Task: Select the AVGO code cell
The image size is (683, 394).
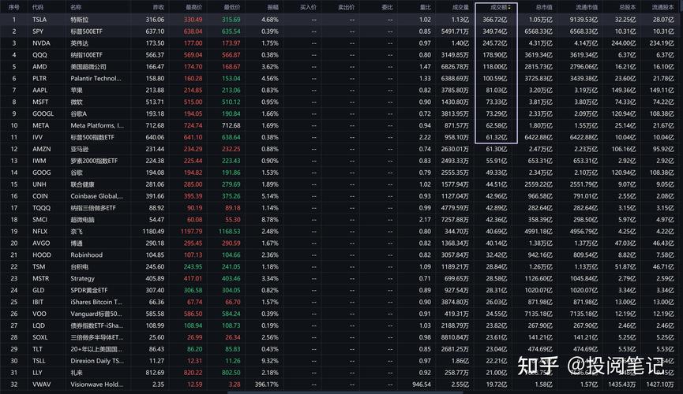Action: (x=41, y=243)
